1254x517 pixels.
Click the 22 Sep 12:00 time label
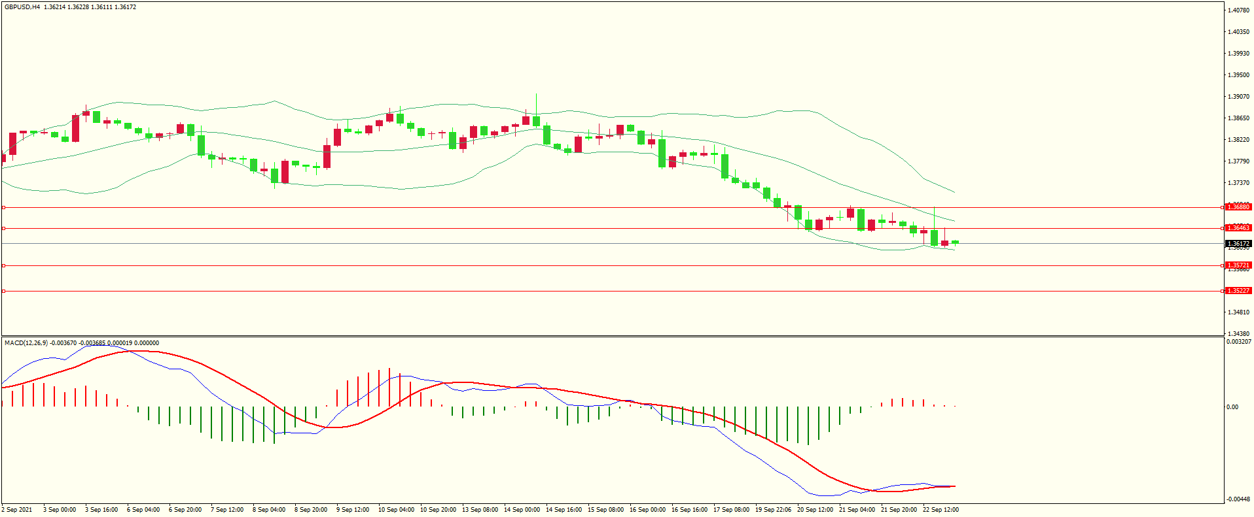[x=940, y=510]
